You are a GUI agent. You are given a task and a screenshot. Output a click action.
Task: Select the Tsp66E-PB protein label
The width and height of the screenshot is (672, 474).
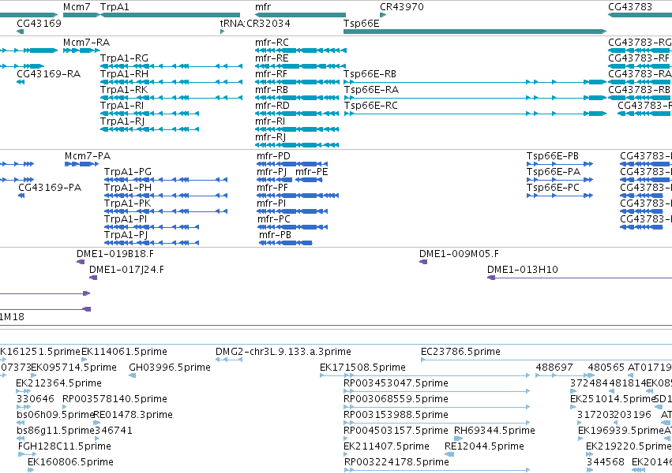[x=553, y=156]
